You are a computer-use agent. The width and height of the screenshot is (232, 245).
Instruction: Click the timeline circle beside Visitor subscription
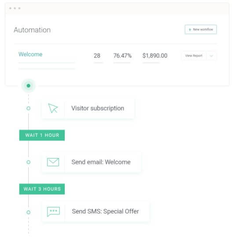(28, 108)
